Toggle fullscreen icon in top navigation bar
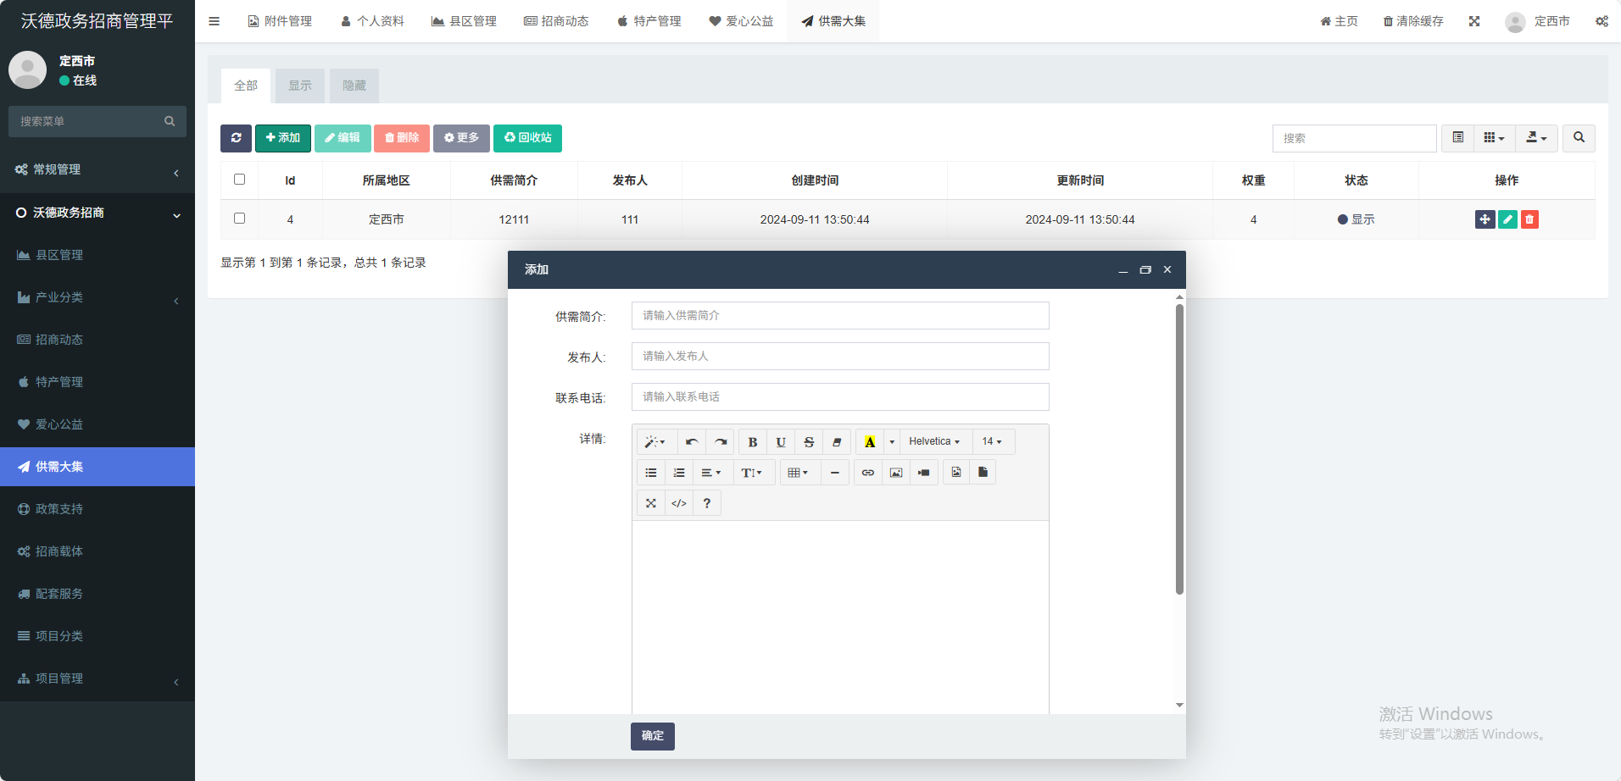 [x=1474, y=21]
